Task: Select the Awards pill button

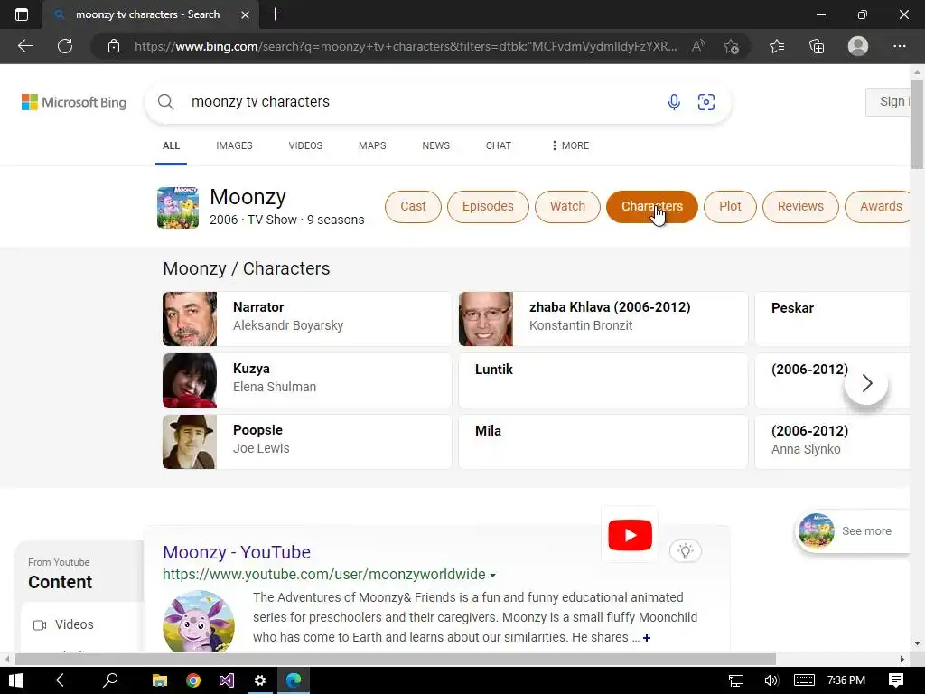Action: coord(878,207)
